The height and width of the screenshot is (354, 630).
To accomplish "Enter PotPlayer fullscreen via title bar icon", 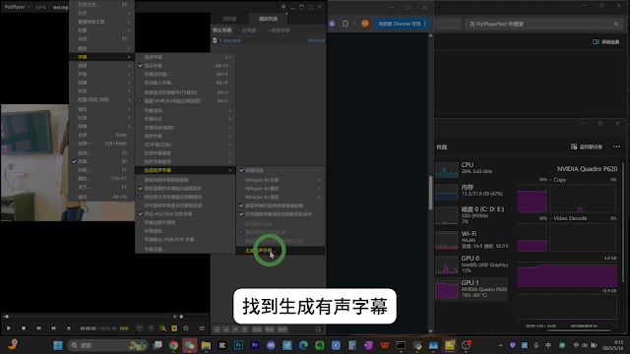I will [311, 7].
